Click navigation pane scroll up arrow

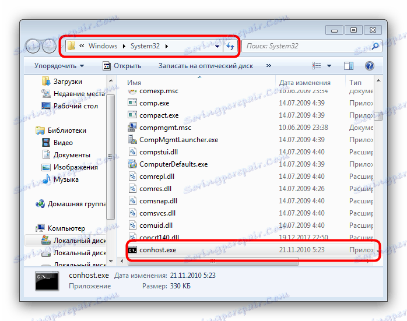coord(111,80)
